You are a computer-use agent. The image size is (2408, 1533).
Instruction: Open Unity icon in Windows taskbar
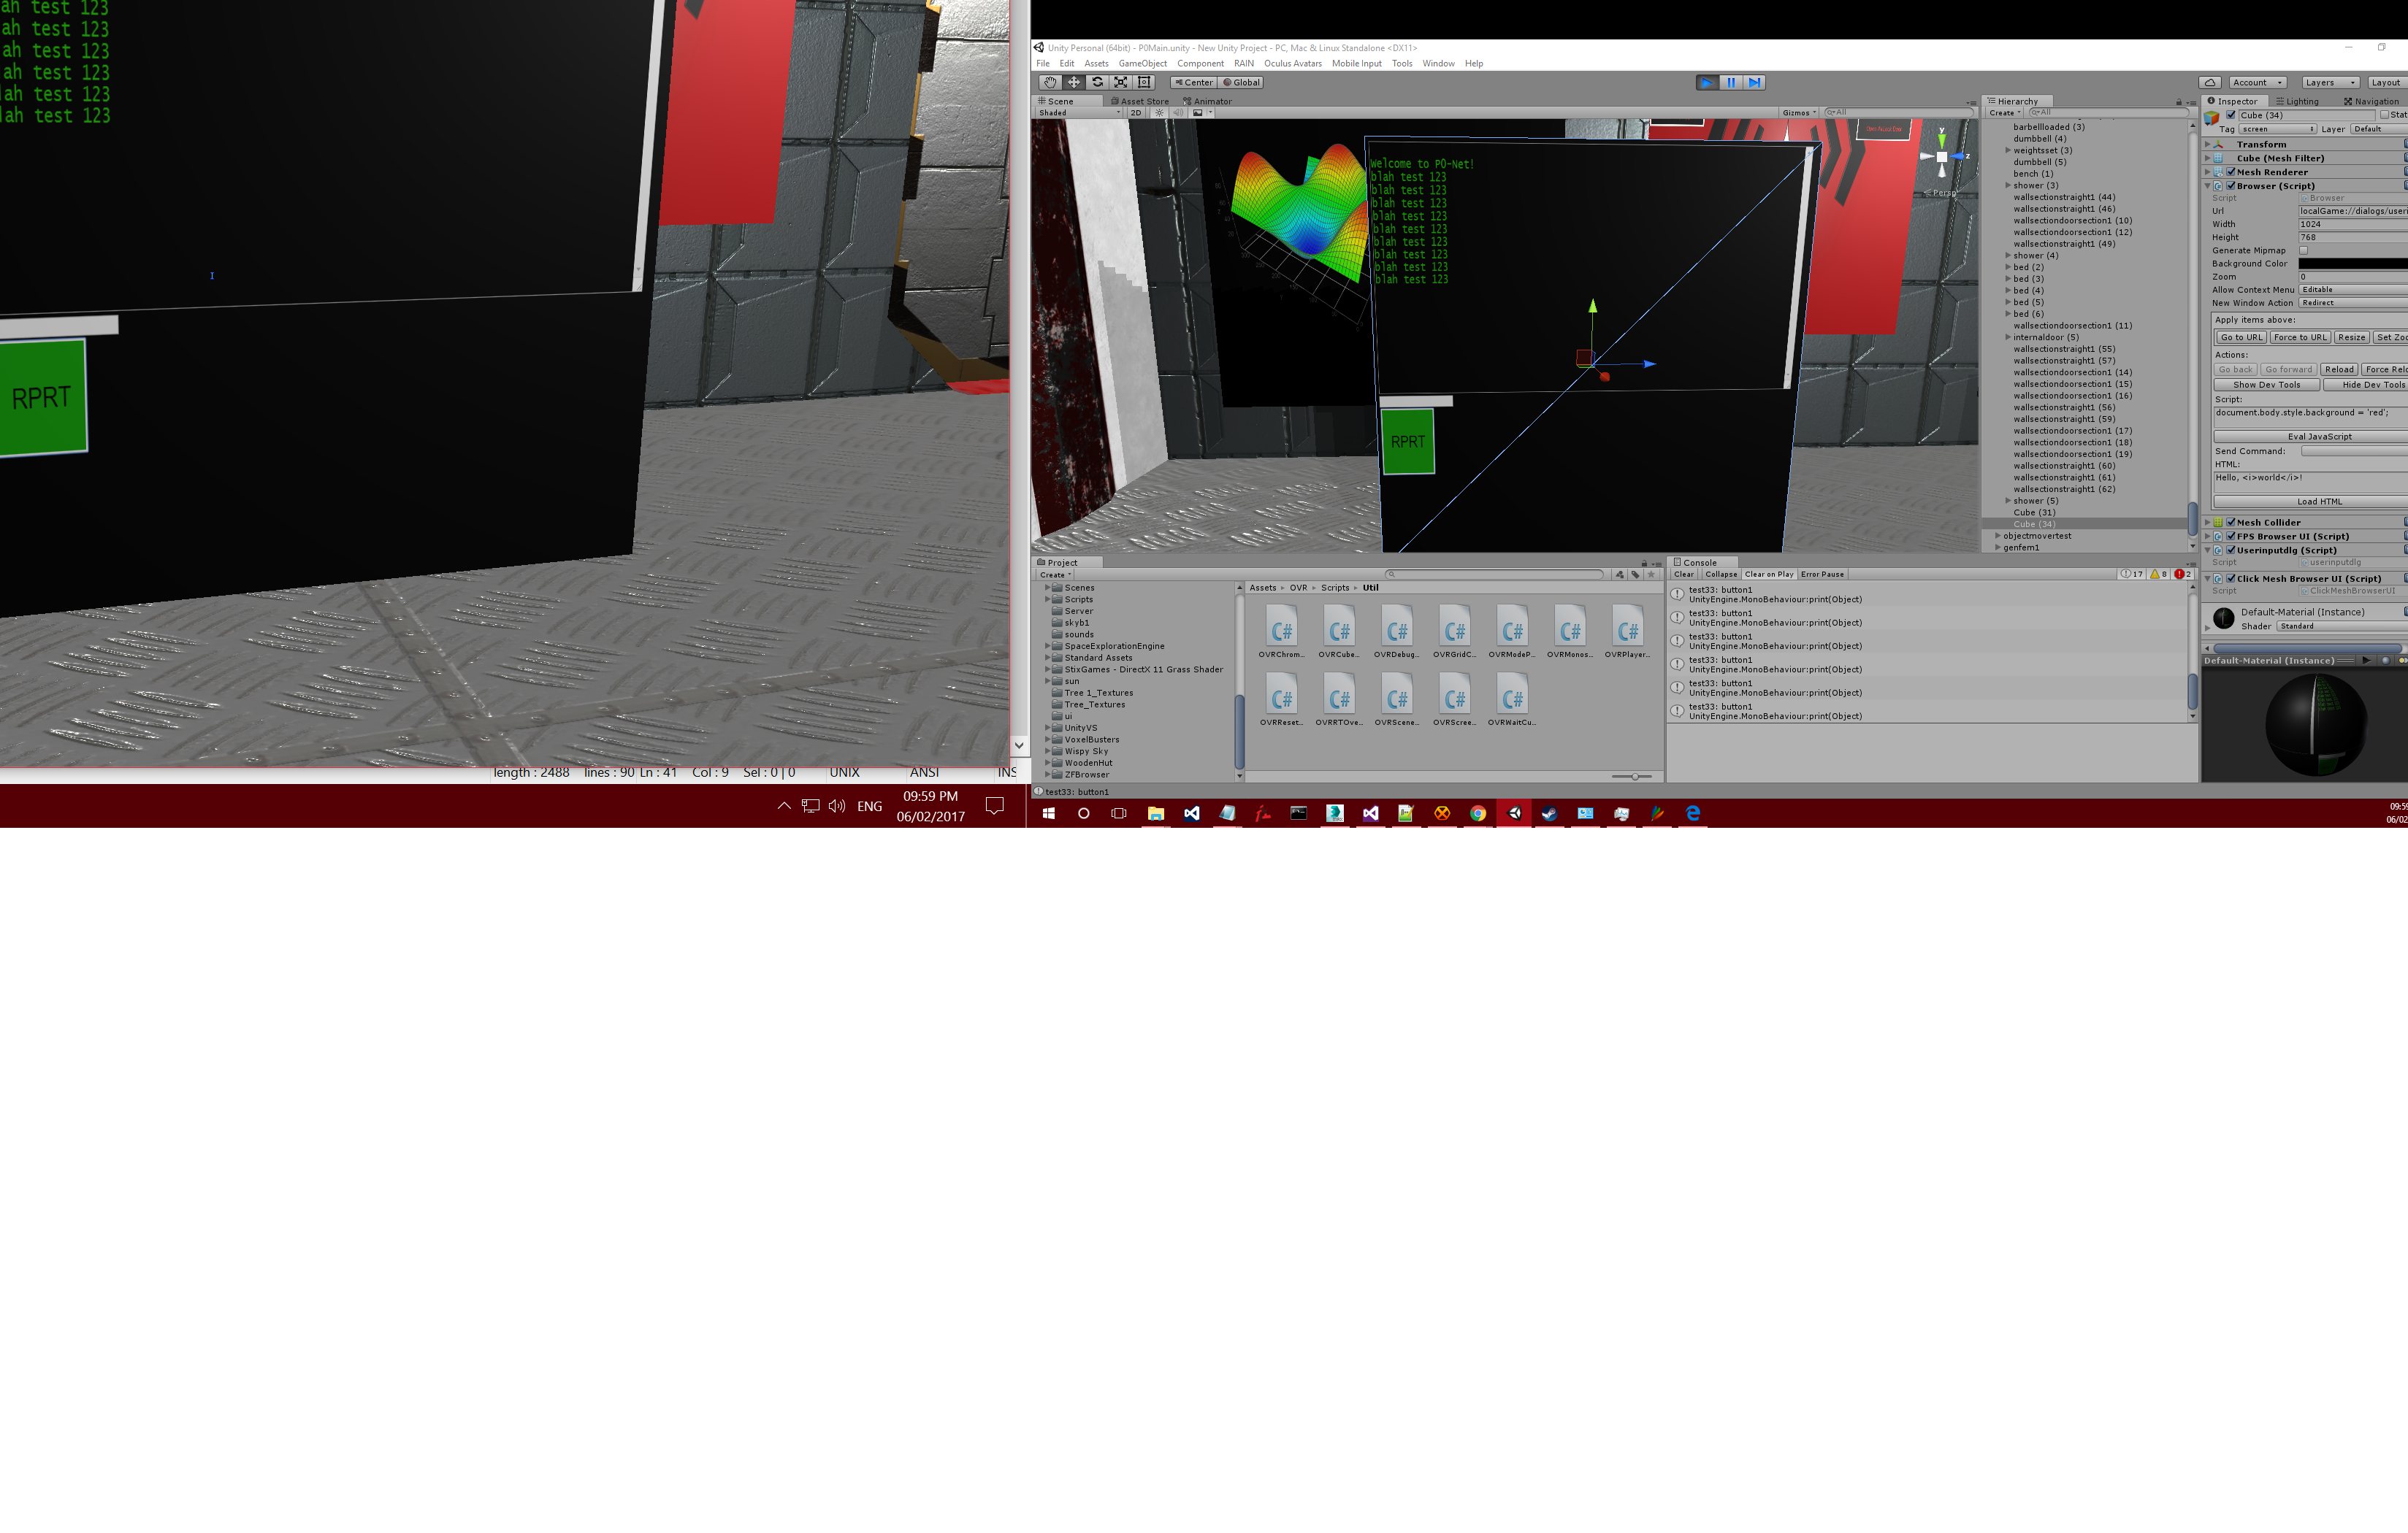1514,813
